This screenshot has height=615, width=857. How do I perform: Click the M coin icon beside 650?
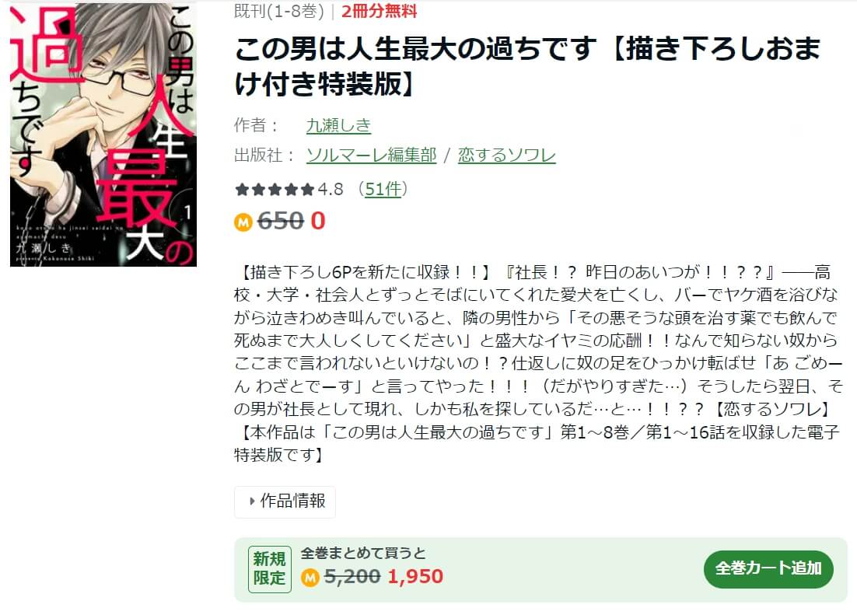coord(243,222)
